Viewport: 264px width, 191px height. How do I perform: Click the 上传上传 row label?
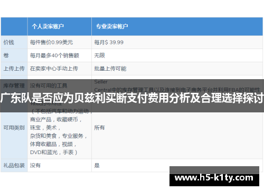(x=14, y=69)
